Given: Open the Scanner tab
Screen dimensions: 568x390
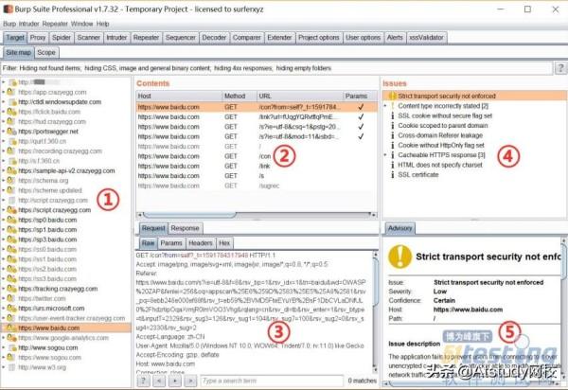Looking at the screenshot, I should pyautogui.click(x=88, y=38).
